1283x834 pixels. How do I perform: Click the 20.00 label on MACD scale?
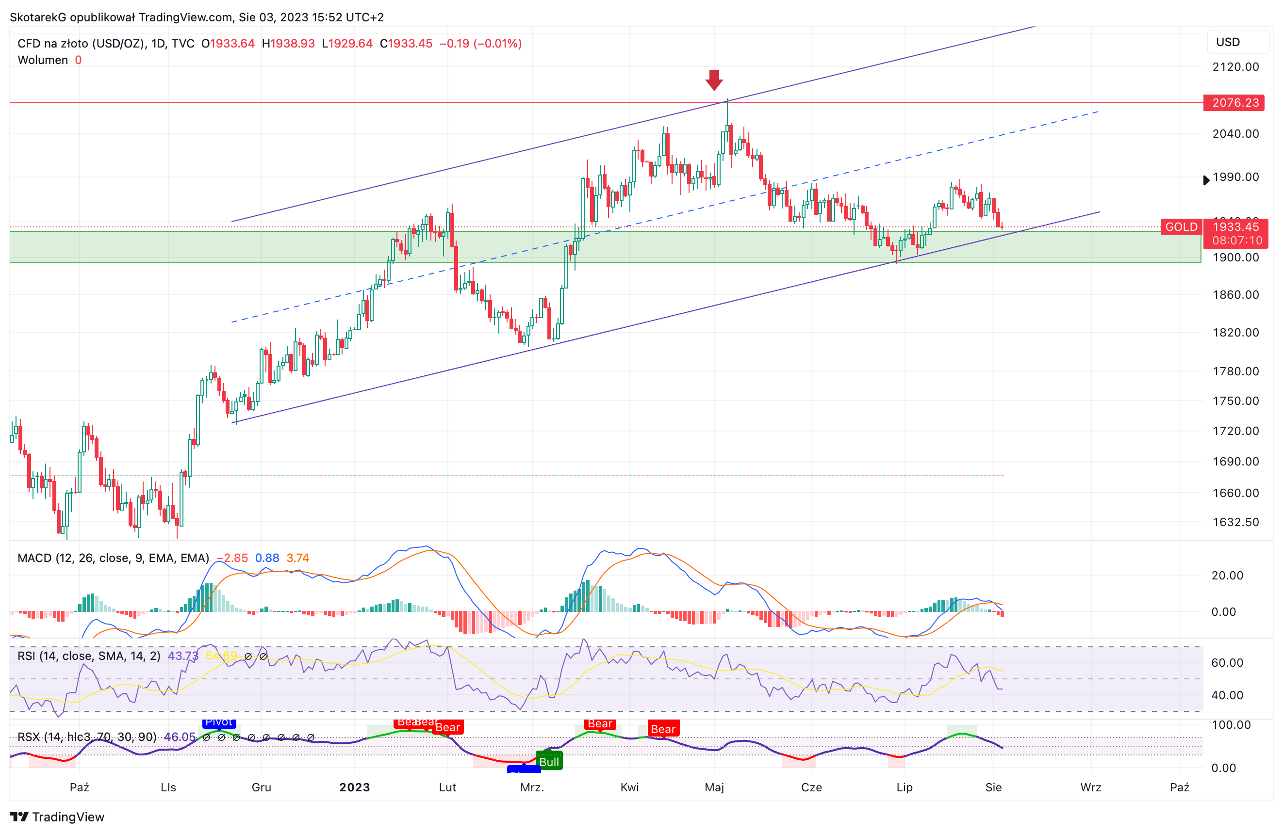click(x=1227, y=576)
